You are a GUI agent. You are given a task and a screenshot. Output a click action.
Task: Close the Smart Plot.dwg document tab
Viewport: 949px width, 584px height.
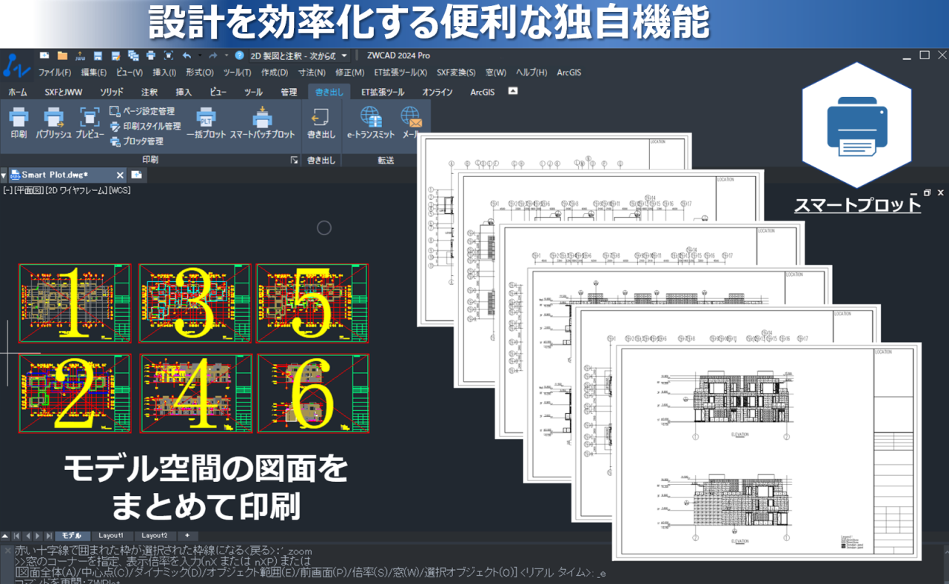coord(120,175)
